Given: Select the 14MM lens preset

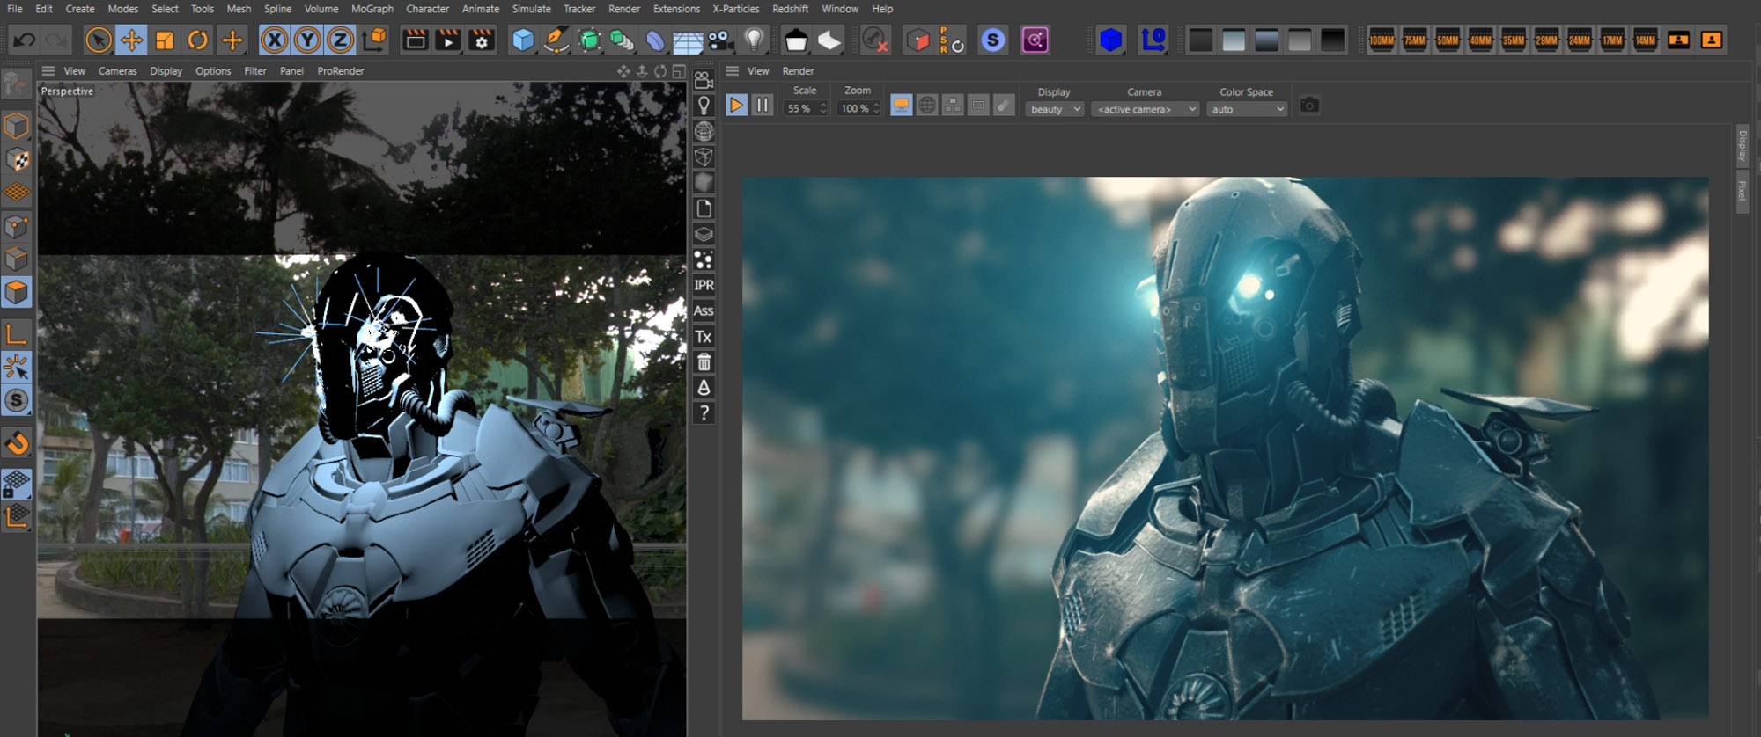Looking at the screenshot, I should click(1645, 40).
